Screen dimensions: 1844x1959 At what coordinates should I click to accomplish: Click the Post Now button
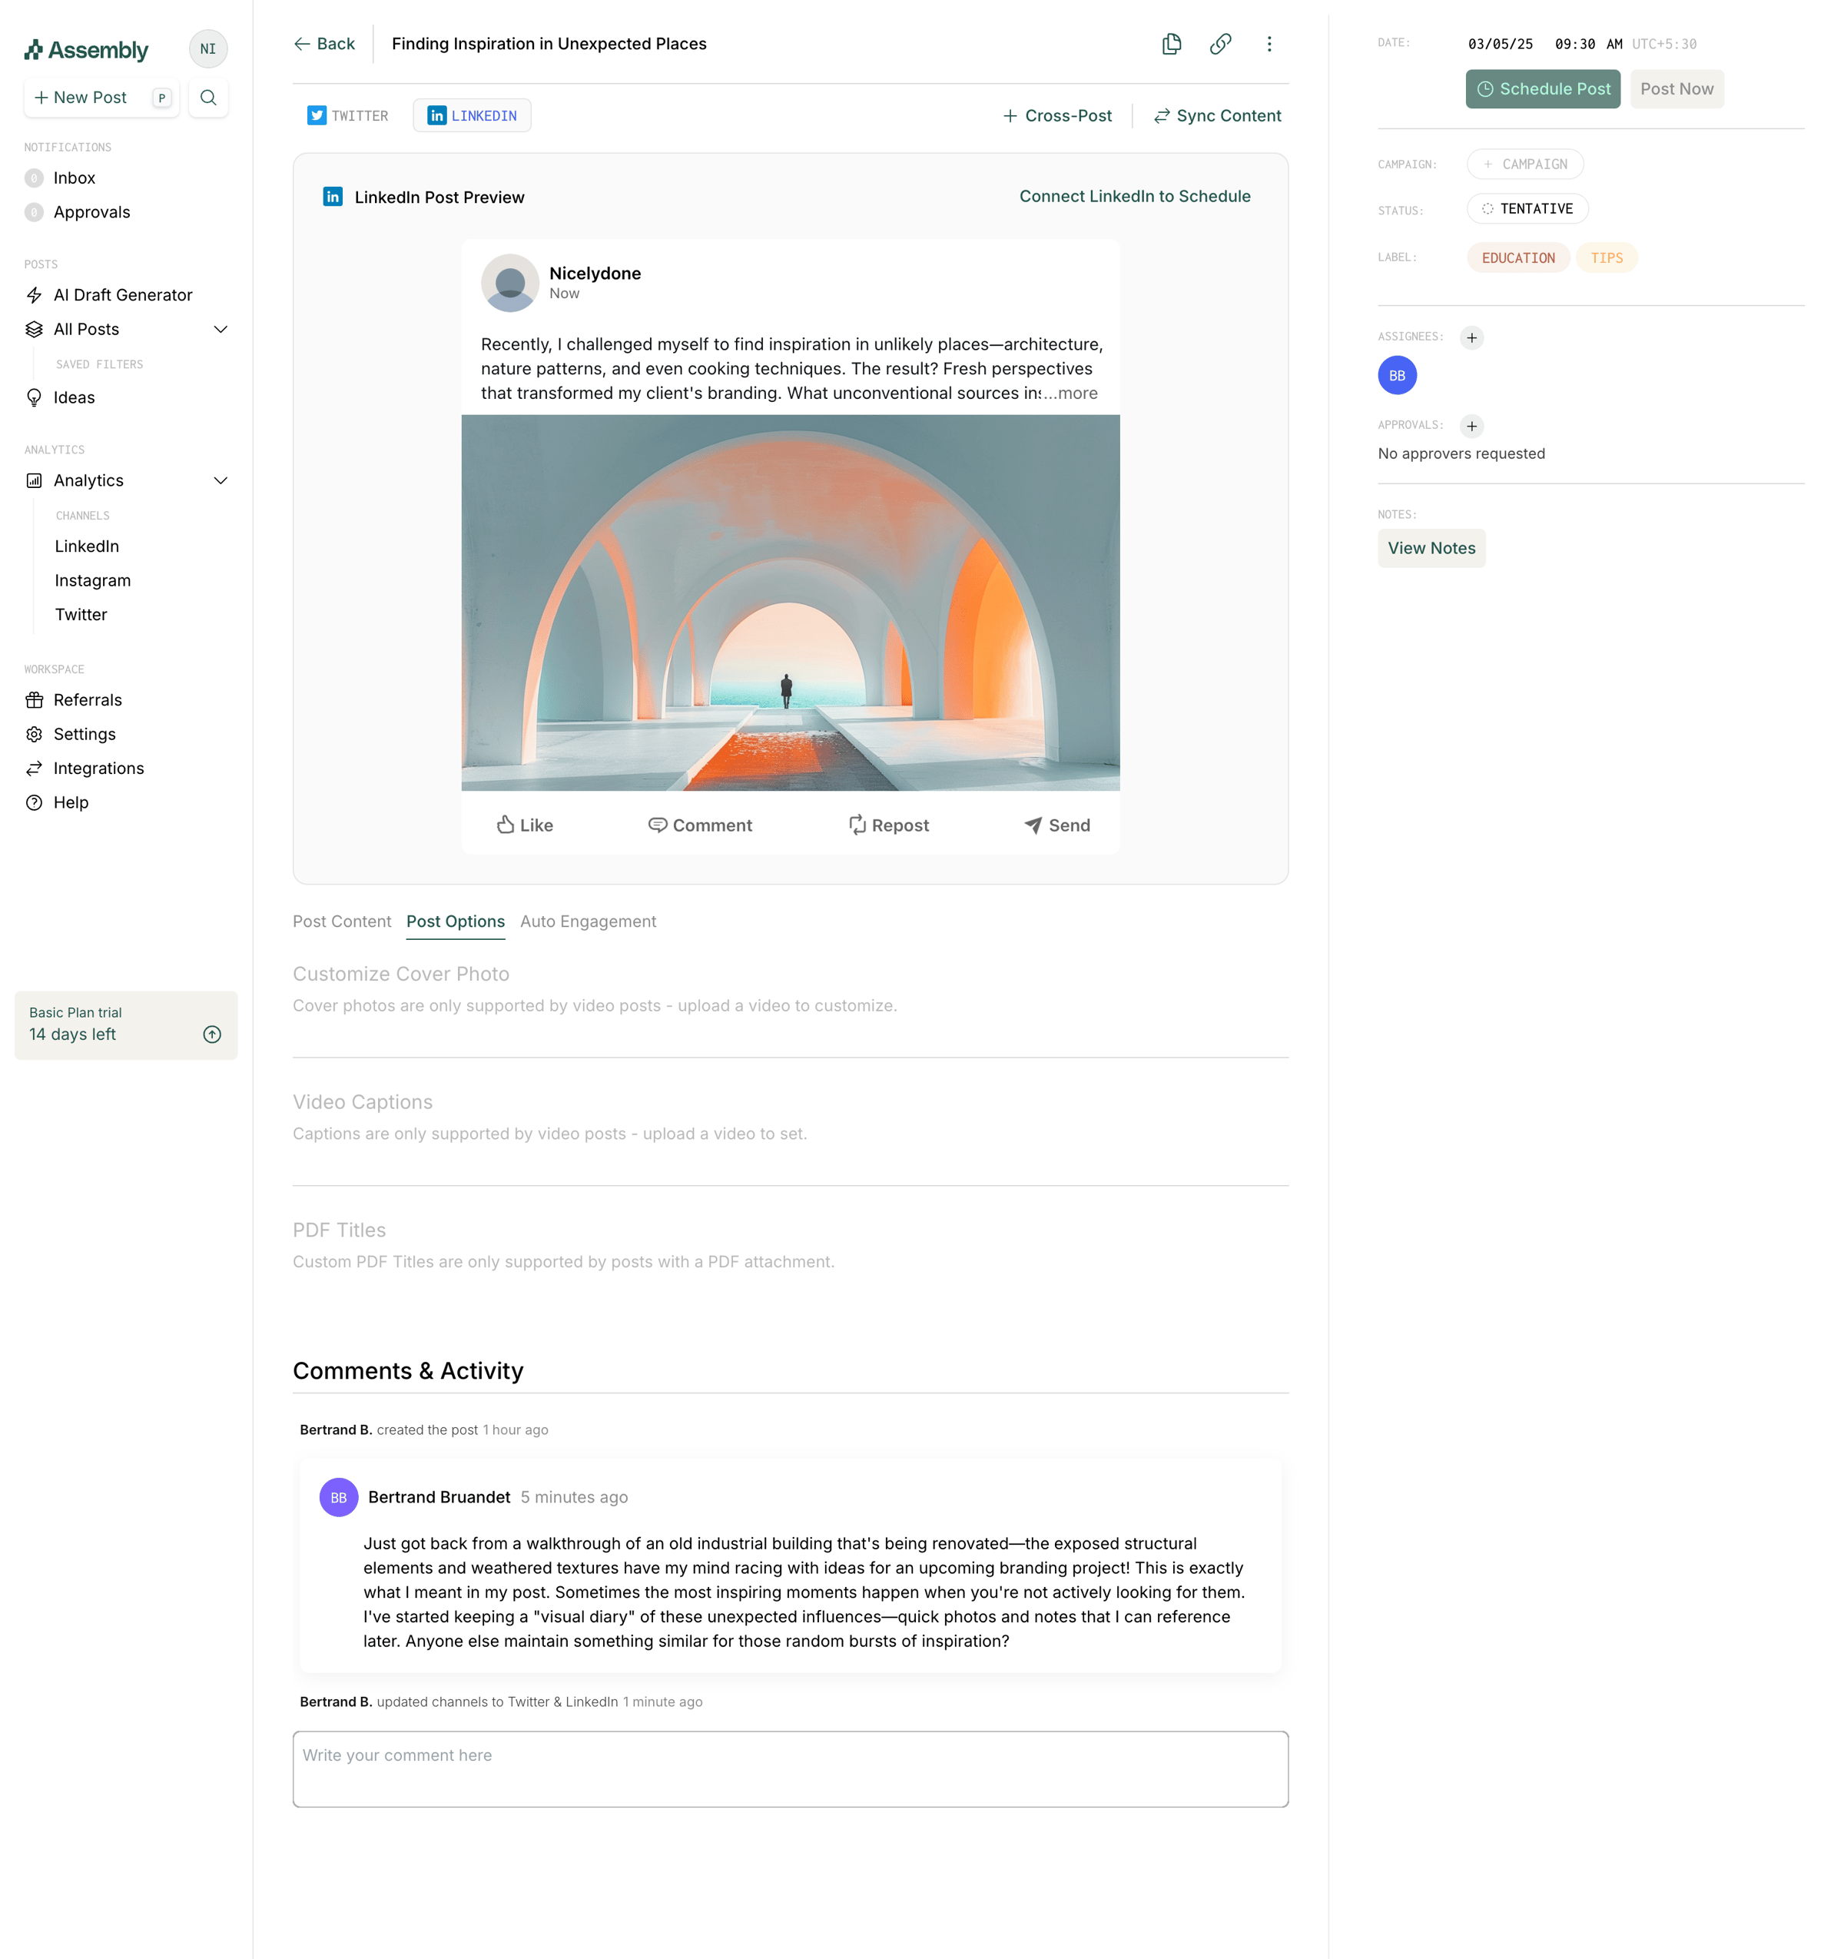coord(1677,88)
